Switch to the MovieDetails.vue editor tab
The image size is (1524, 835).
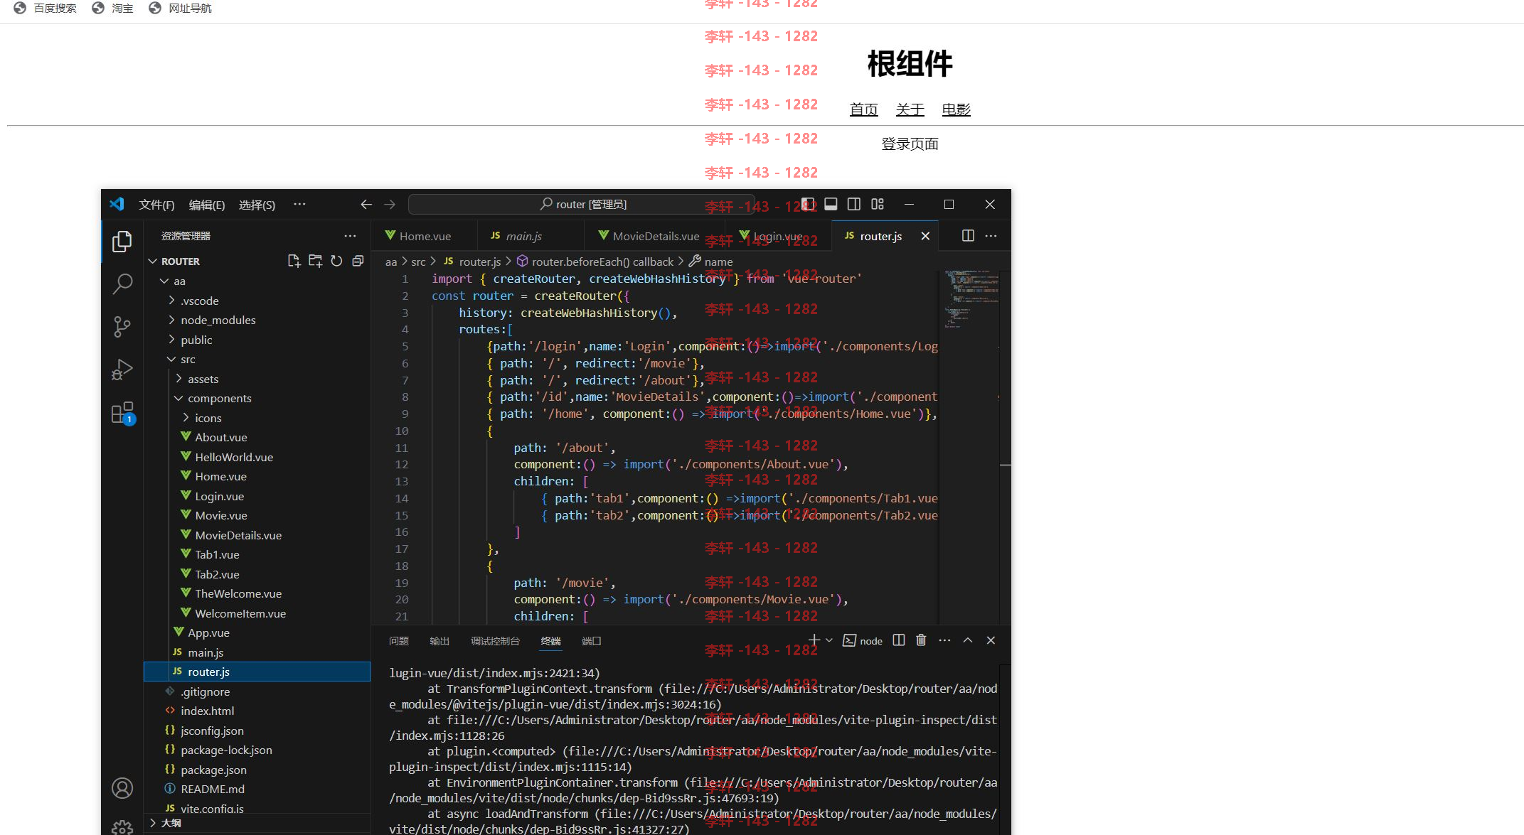point(656,236)
